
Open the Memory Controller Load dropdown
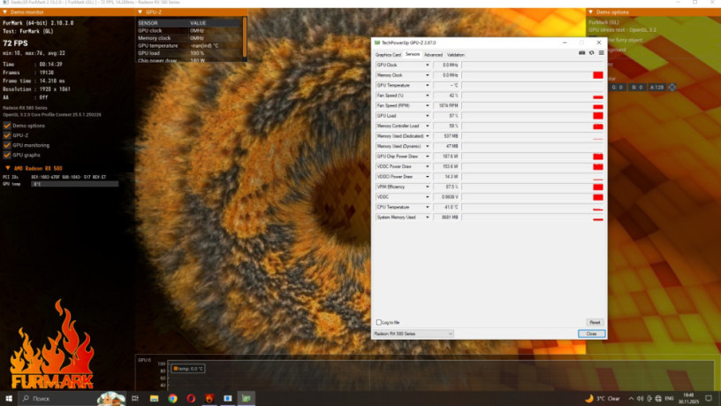427,126
